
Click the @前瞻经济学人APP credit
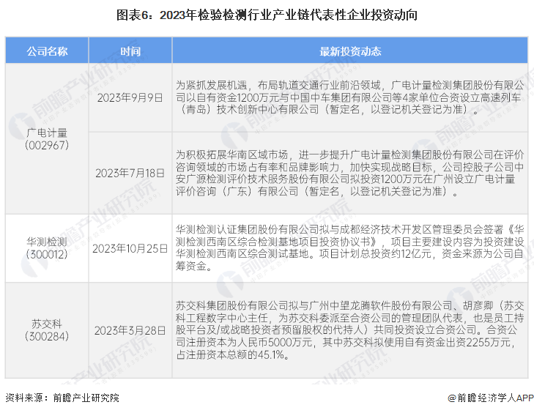490,398
